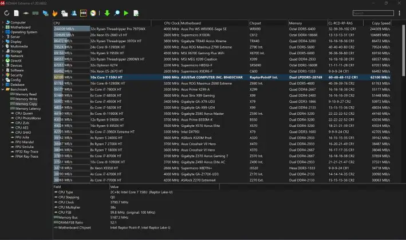
Task: Click the Search input field
Action: [x=373, y=13]
